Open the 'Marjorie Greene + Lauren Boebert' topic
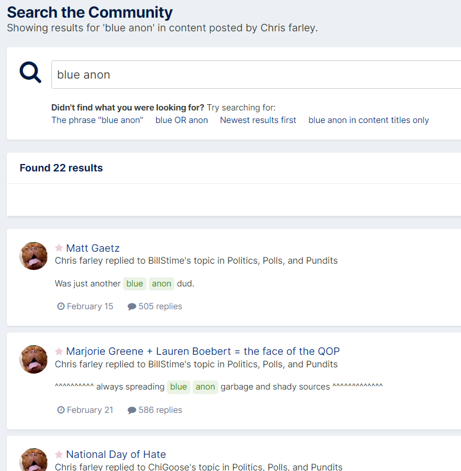 203,351
